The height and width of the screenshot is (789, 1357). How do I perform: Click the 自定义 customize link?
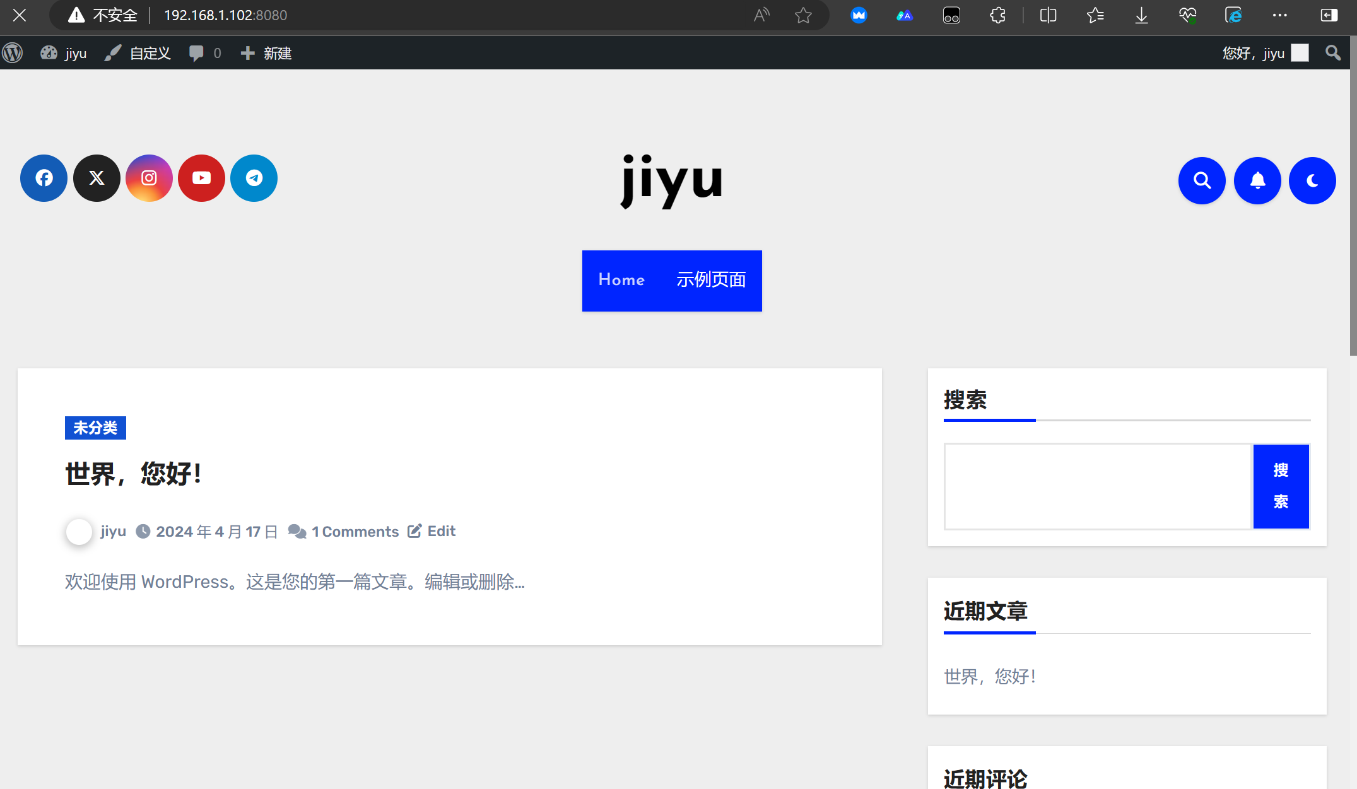pyautogui.click(x=139, y=53)
